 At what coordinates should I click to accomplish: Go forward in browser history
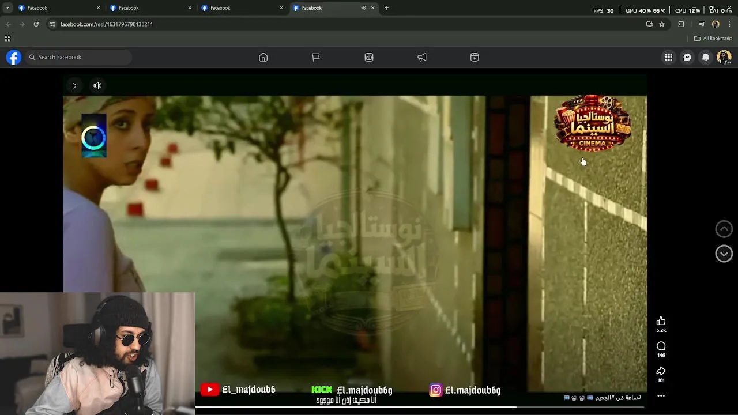[22, 24]
